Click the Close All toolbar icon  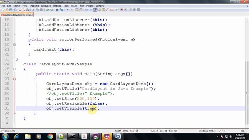(24, 10)
